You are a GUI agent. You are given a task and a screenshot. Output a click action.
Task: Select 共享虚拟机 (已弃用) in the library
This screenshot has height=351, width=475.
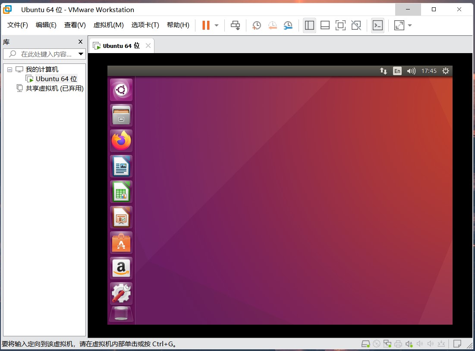click(54, 88)
